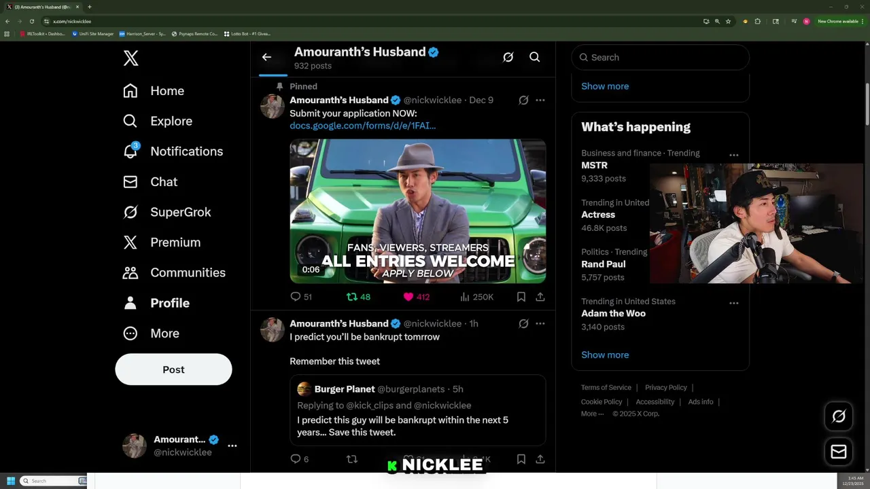Open the floating Grok button
Image resolution: width=870 pixels, height=489 pixels.
(x=839, y=416)
